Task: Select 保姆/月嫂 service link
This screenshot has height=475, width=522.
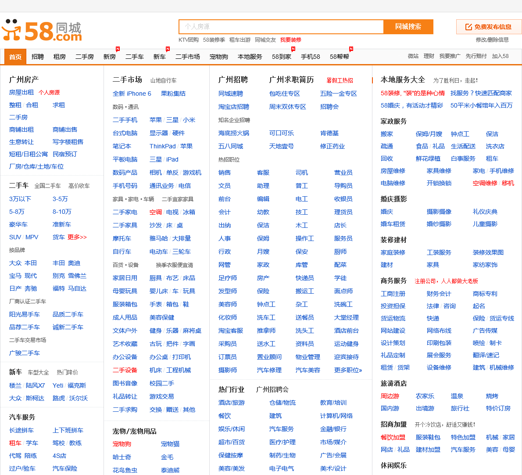Action: pyautogui.click(x=429, y=134)
